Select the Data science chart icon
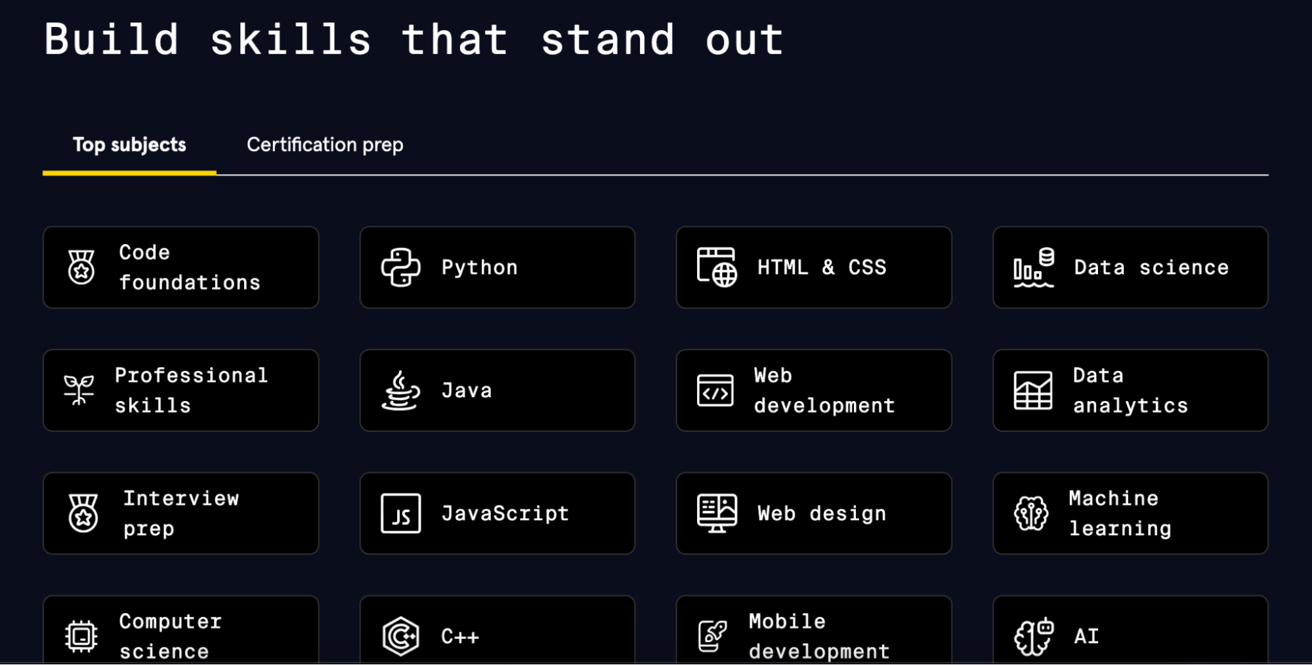The height and width of the screenshot is (665, 1312). tap(1032, 267)
